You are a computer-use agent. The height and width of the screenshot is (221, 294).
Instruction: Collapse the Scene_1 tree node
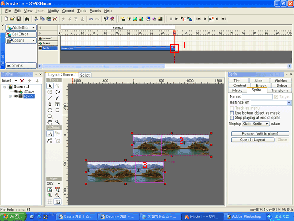point(5,87)
